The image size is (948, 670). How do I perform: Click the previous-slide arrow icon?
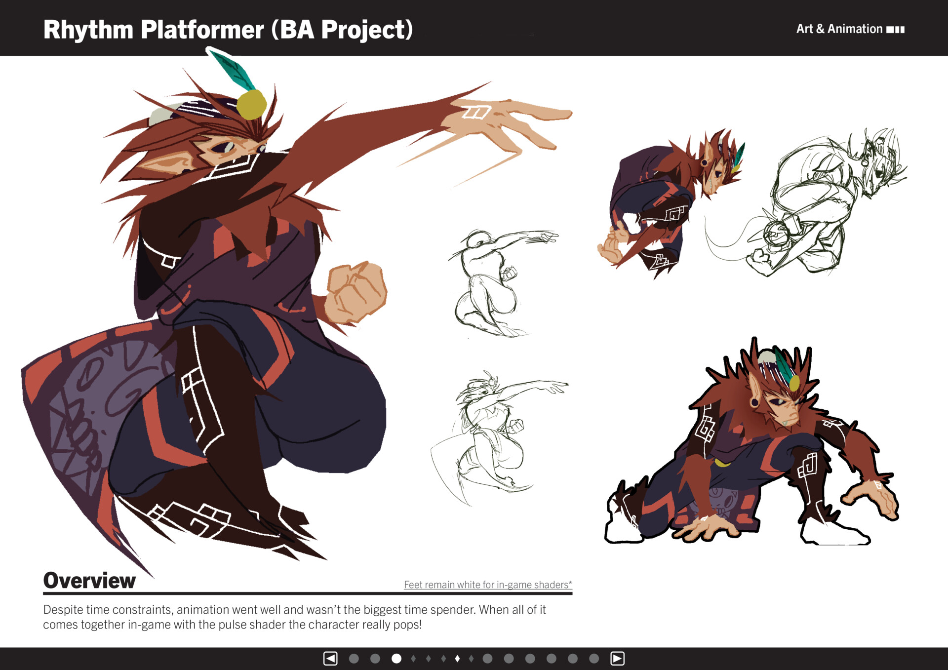330,658
